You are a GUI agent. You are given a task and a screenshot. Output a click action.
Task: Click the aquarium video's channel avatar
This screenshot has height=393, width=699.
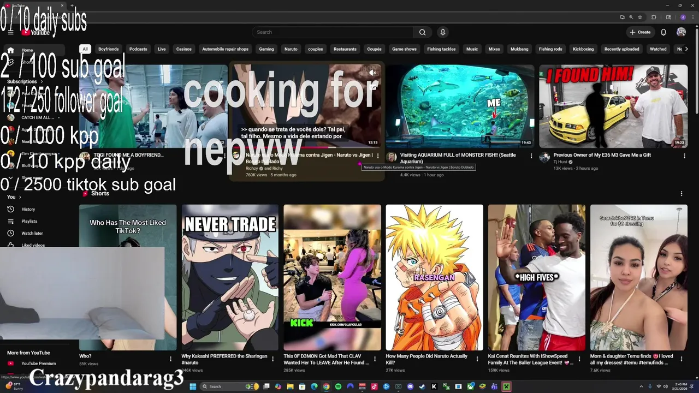coord(392,157)
